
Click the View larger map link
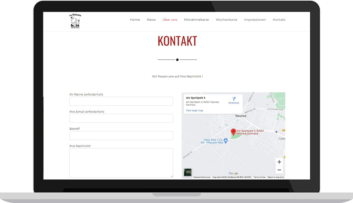(x=194, y=111)
